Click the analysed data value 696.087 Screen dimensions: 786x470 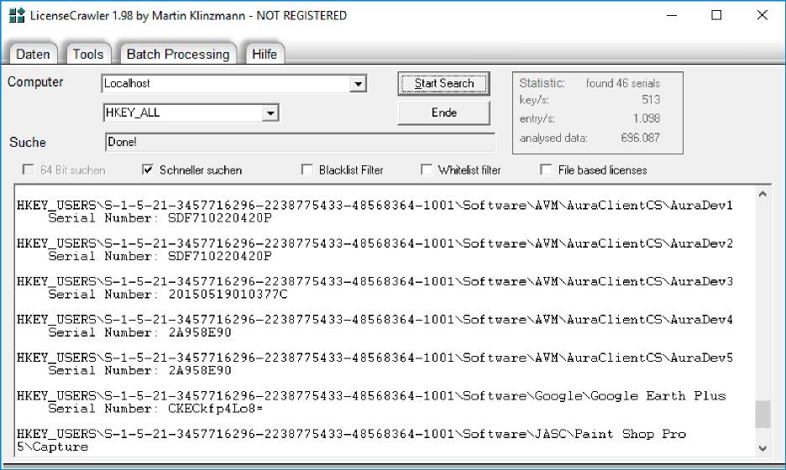coord(640,138)
